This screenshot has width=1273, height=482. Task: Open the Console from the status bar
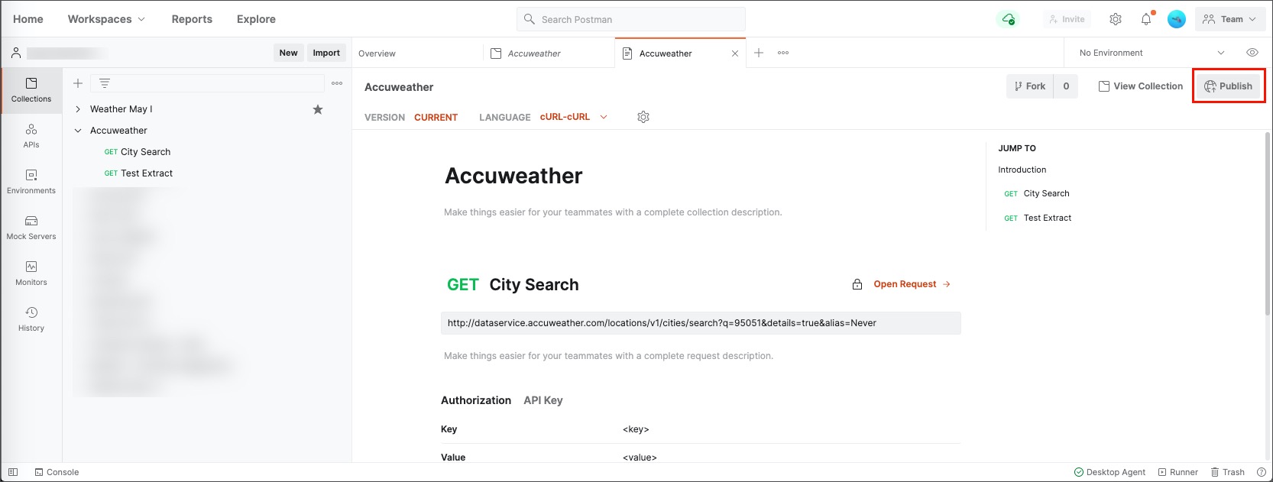tap(57, 472)
